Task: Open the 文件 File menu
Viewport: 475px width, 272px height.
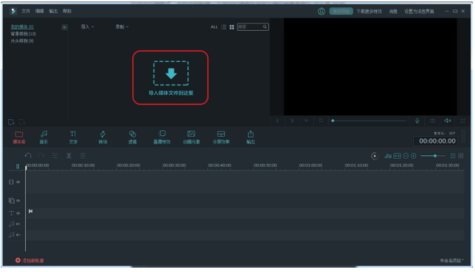Action: point(26,11)
